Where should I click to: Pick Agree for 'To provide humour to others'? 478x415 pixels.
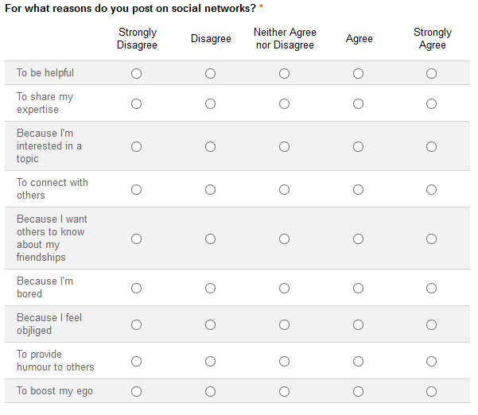click(358, 361)
